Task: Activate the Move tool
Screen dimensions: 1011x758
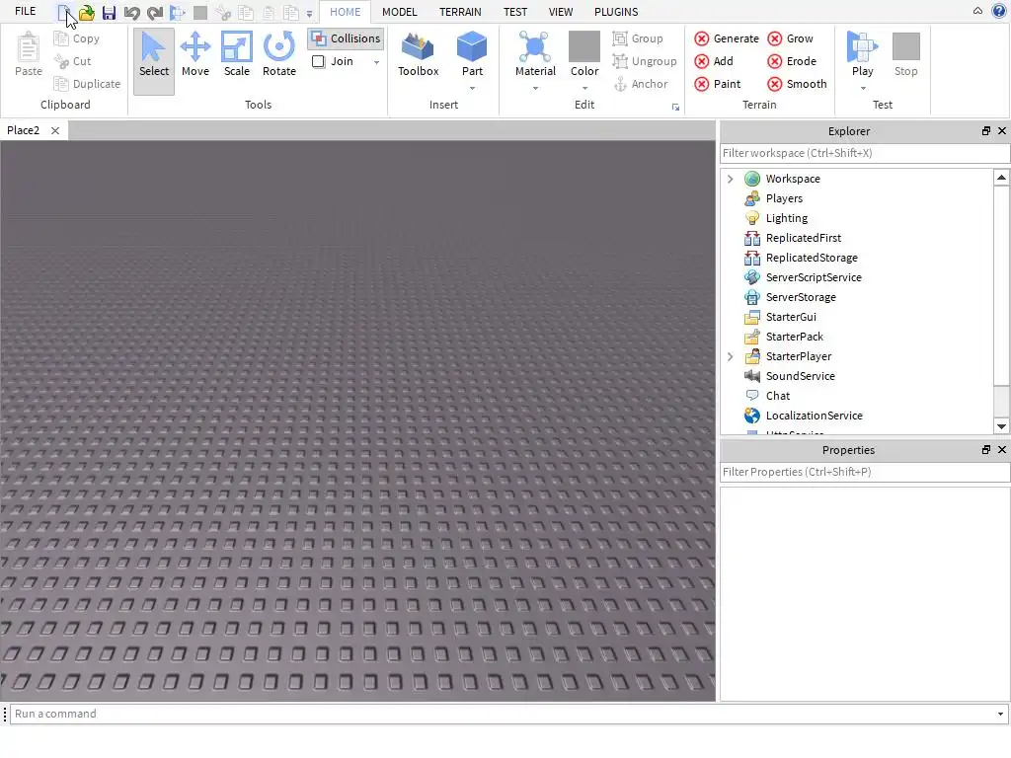Action: (x=195, y=55)
